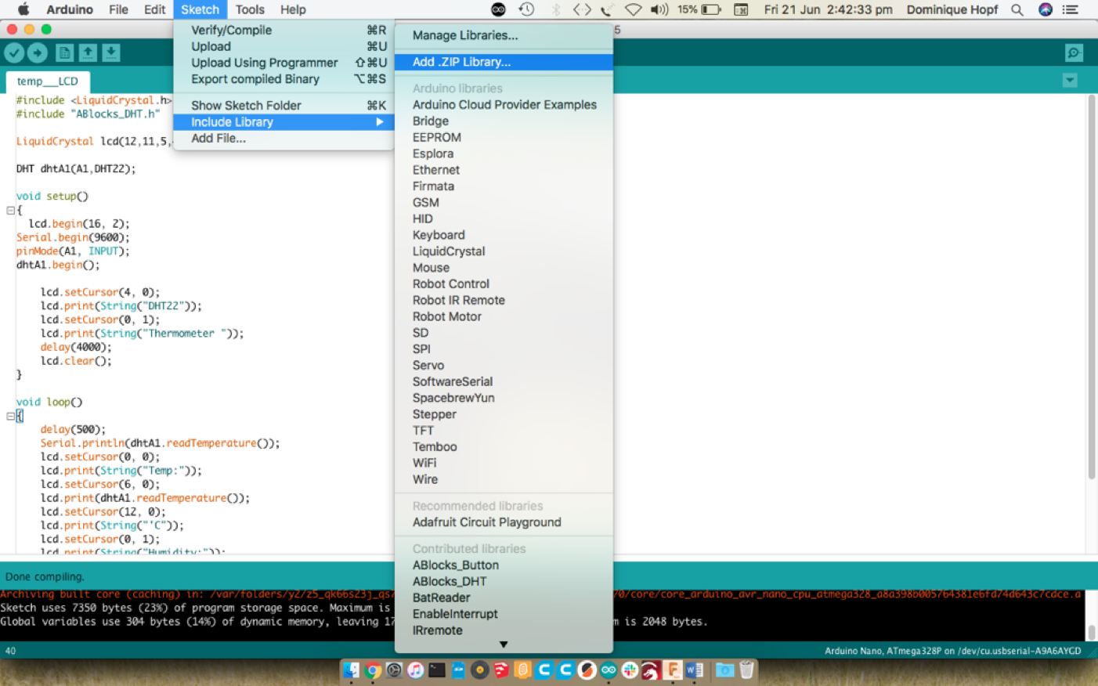This screenshot has width=1098, height=686.
Task: Open Spotlight search in the menu bar
Action: 1017,9
